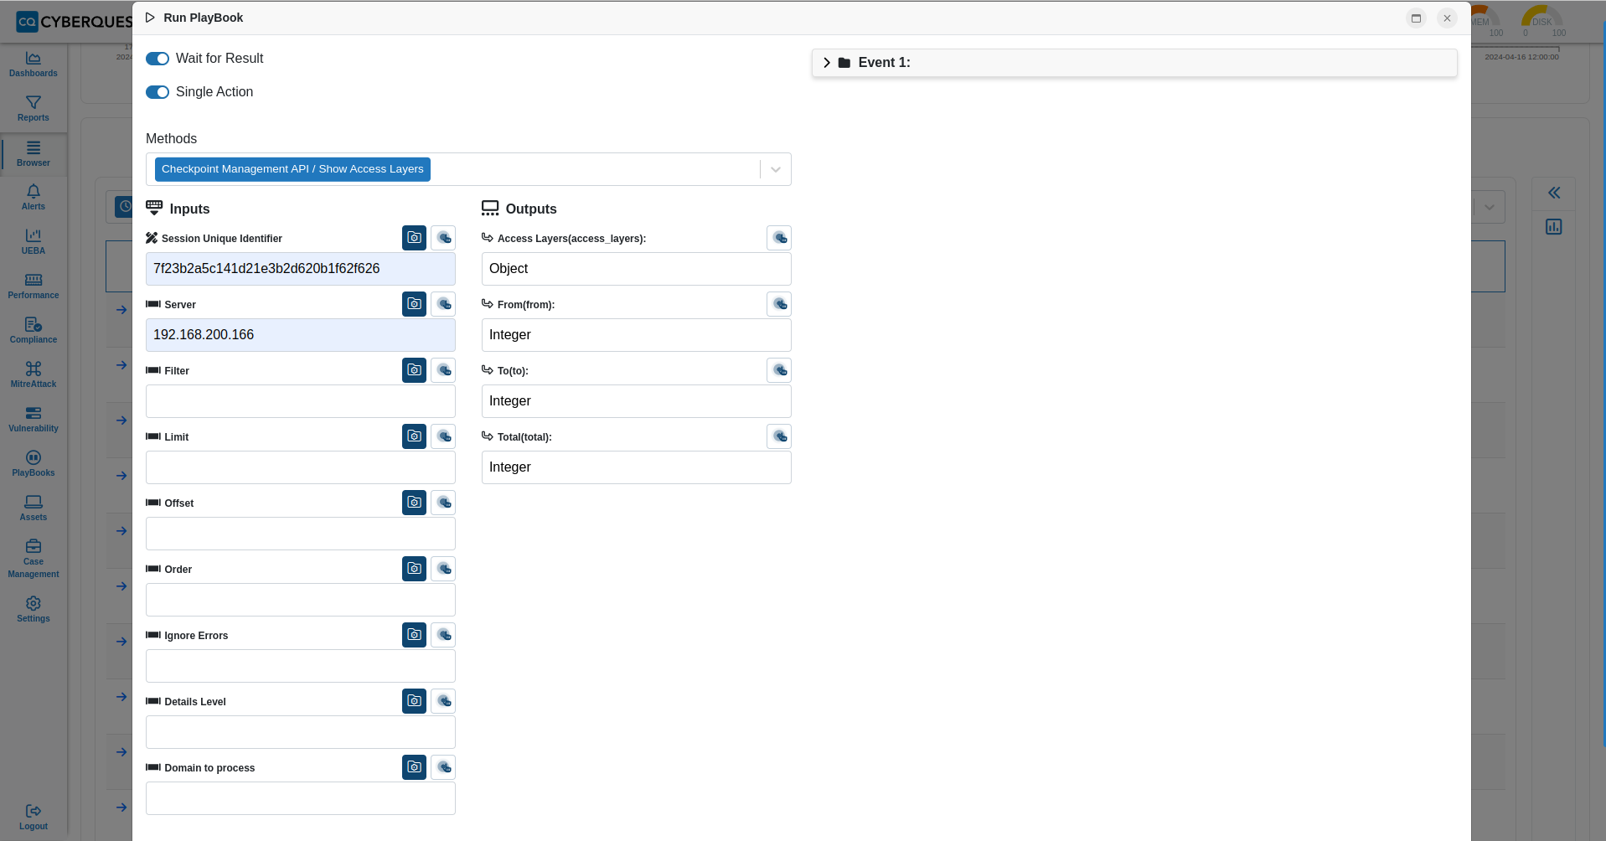Click cloud link icon beside Limit input

[443, 436]
